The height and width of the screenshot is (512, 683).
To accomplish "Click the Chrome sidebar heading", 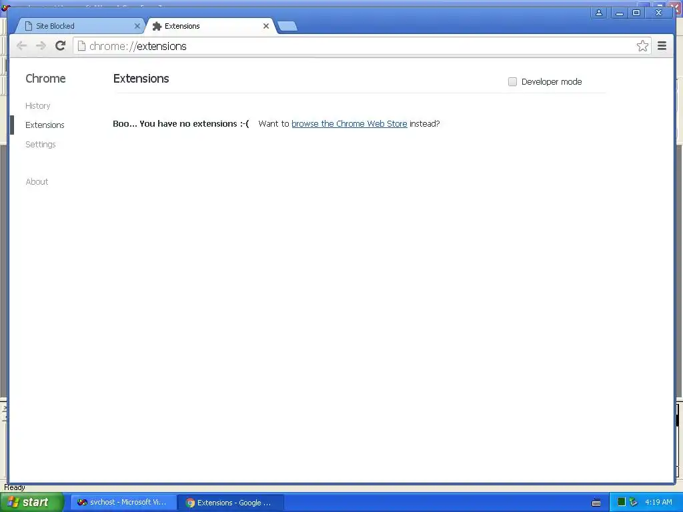I will click(x=45, y=79).
